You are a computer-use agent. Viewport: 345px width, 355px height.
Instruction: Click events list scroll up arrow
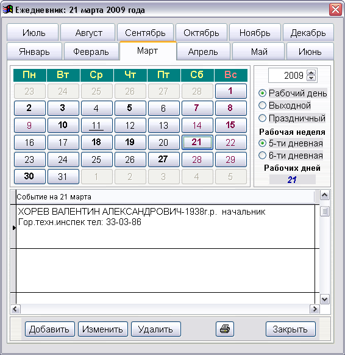pos(325,195)
